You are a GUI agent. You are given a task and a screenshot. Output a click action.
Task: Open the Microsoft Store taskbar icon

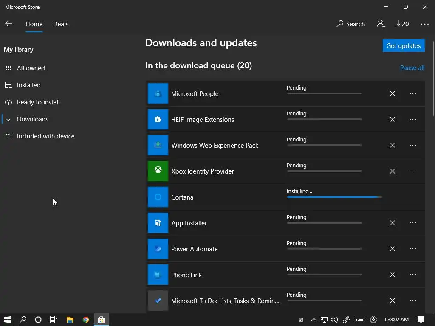(x=101, y=320)
